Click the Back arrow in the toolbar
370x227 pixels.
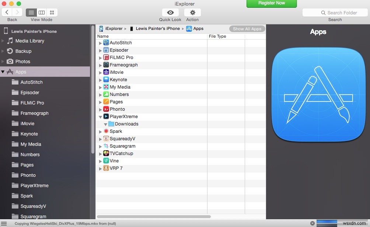[x=7, y=12]
